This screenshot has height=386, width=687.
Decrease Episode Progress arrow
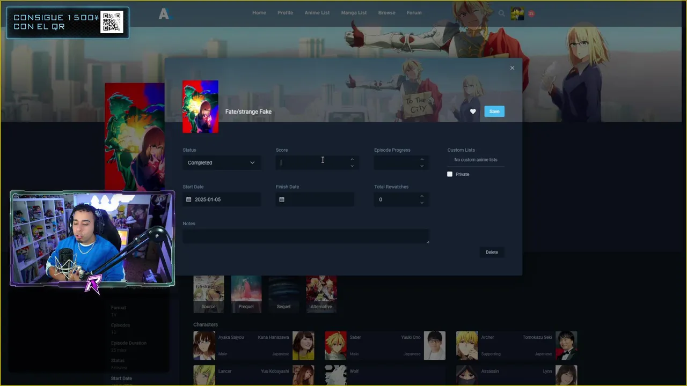pyautogui.click(x=422, y=166)
